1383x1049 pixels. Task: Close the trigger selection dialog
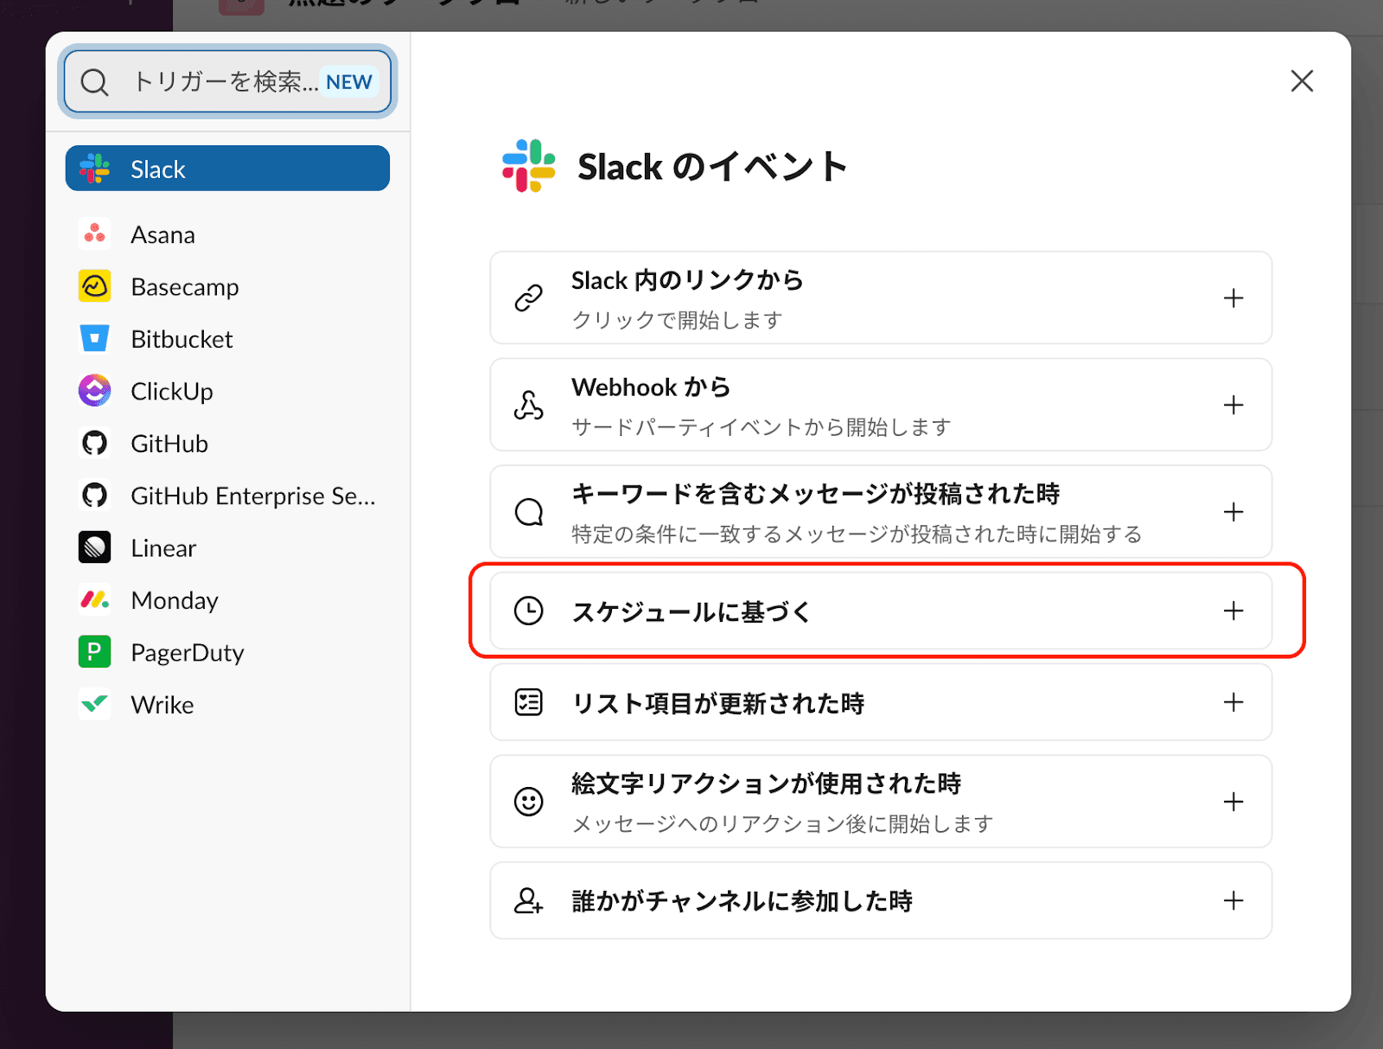point(1302,81)
